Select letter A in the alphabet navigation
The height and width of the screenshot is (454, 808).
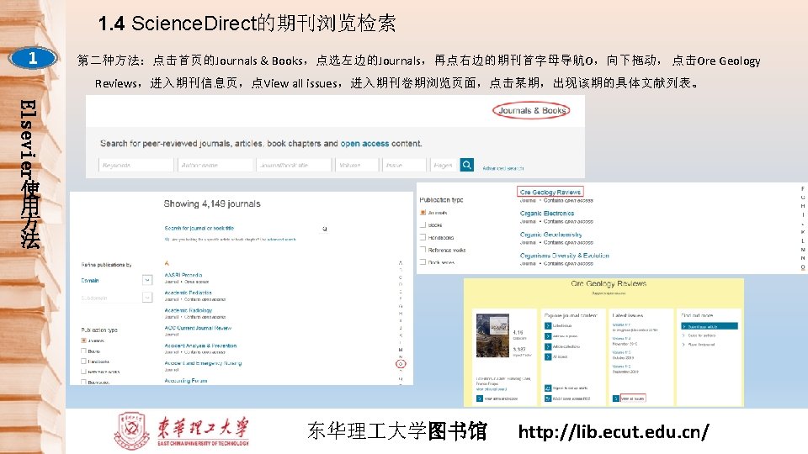401,262
